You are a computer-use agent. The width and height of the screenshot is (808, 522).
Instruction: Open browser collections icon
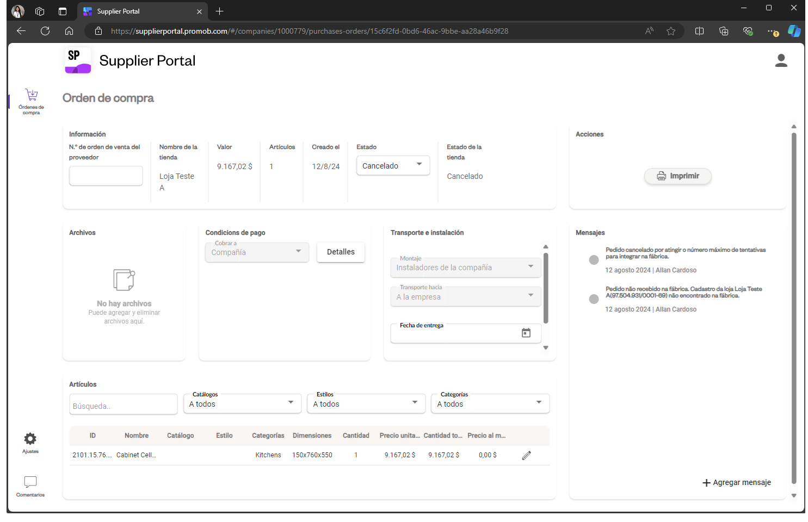pyautogui.click(x=724, y=31)
